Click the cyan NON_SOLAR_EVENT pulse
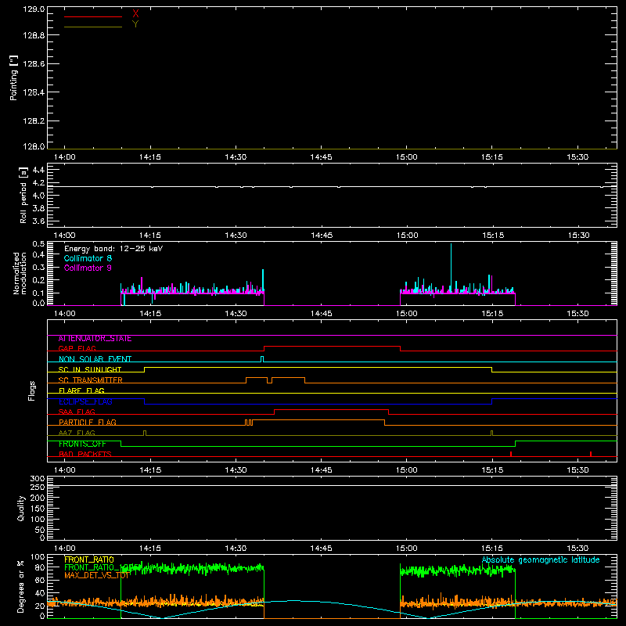Viewport: 626px width, 626px height. click(x=262, y=359)
